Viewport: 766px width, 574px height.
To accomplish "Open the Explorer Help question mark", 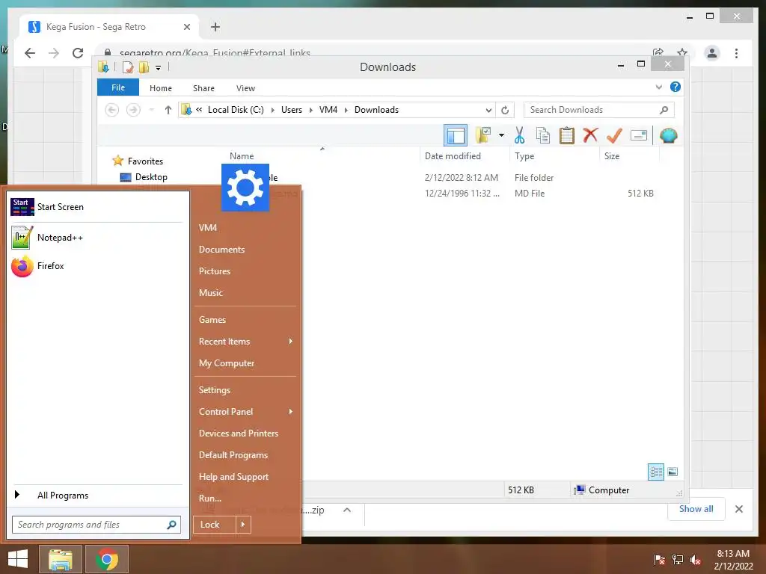I will (x=675, y=87).
